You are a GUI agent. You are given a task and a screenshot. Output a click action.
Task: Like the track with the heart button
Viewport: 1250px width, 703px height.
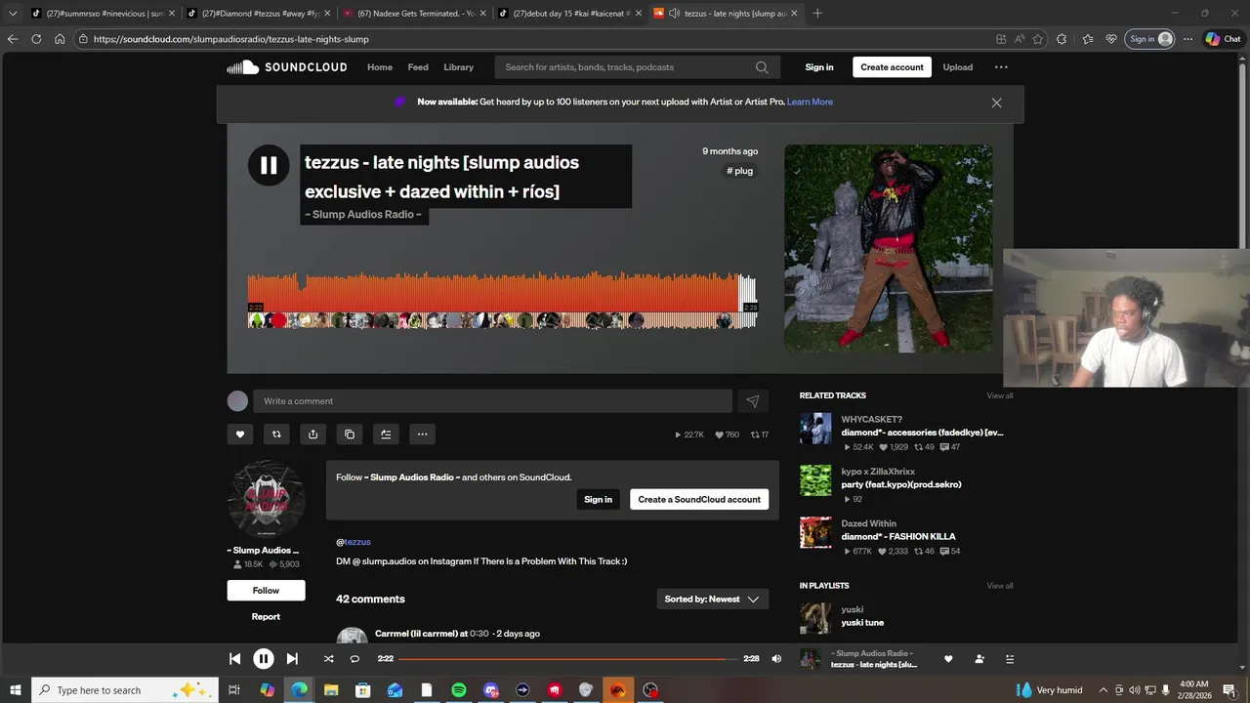(240, 434)
